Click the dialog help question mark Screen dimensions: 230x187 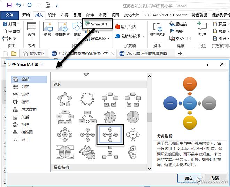coord(208,64)
